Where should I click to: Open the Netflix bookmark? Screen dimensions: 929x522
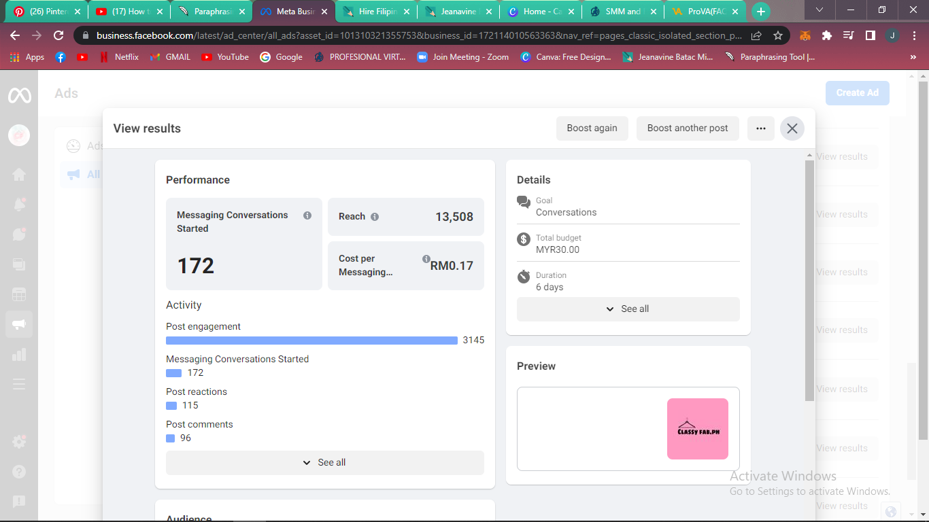tap(119, 57)
